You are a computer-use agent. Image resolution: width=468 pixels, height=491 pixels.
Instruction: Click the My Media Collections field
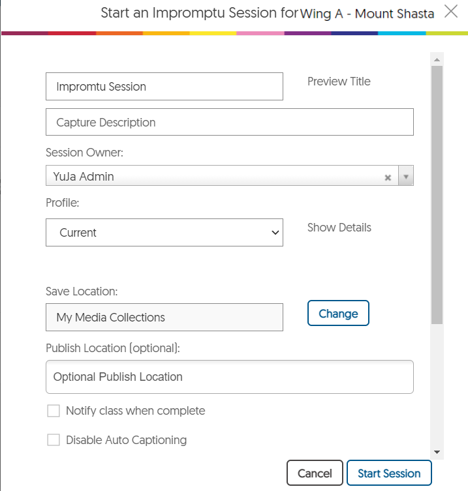[x=164, y=318]
